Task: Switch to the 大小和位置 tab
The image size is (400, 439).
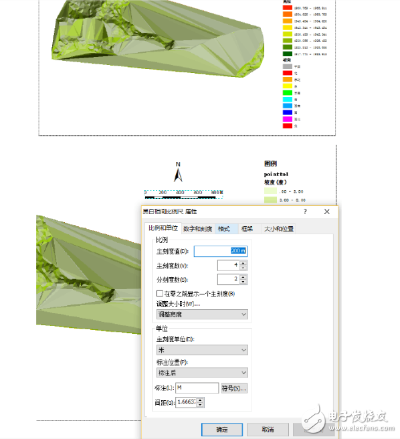Action: 279,229
